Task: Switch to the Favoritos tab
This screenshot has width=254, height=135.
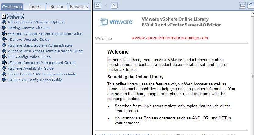Action: pyautogui.click(x=79, y=7)
